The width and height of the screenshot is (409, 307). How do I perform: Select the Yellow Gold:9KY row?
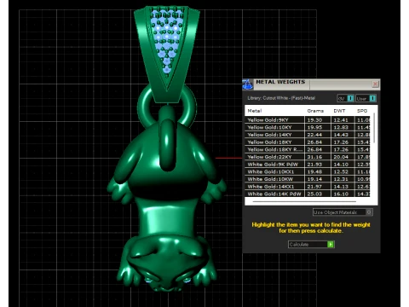tap(308, 120)
